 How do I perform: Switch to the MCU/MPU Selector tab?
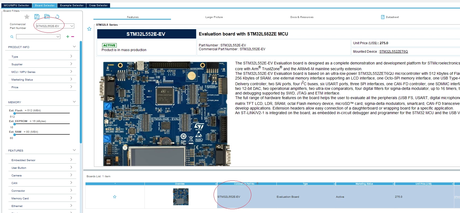(x=16, y=5)
